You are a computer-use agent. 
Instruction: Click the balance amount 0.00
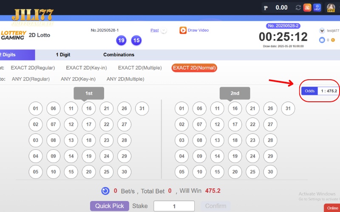281,8
